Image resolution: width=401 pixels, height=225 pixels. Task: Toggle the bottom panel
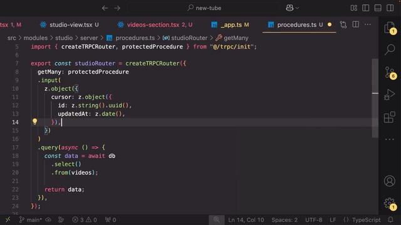[378, 8]
